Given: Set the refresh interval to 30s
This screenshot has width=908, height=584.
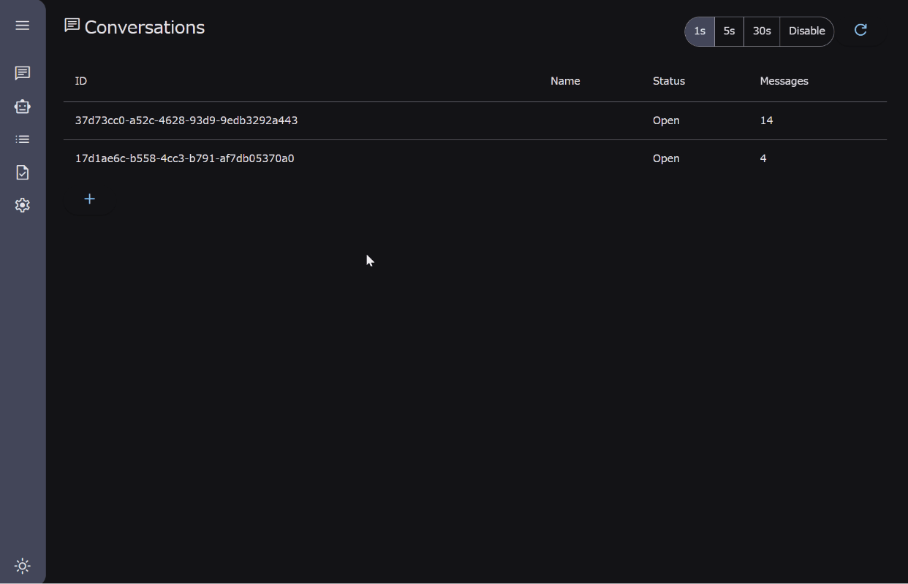Looking at the screenshot, I should [x=762, y=31].
